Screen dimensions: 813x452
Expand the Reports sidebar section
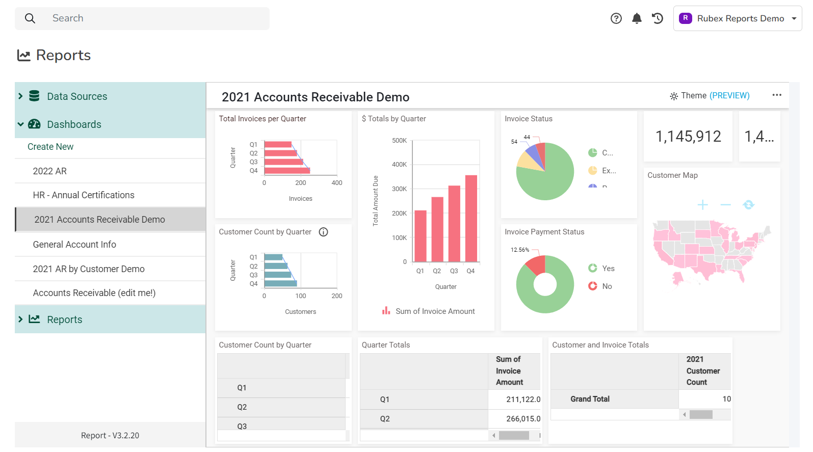pos(20,320)
